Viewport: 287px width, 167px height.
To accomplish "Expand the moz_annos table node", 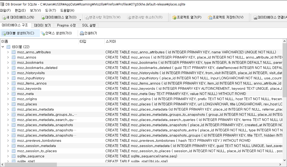I will (x=8, y=57).
